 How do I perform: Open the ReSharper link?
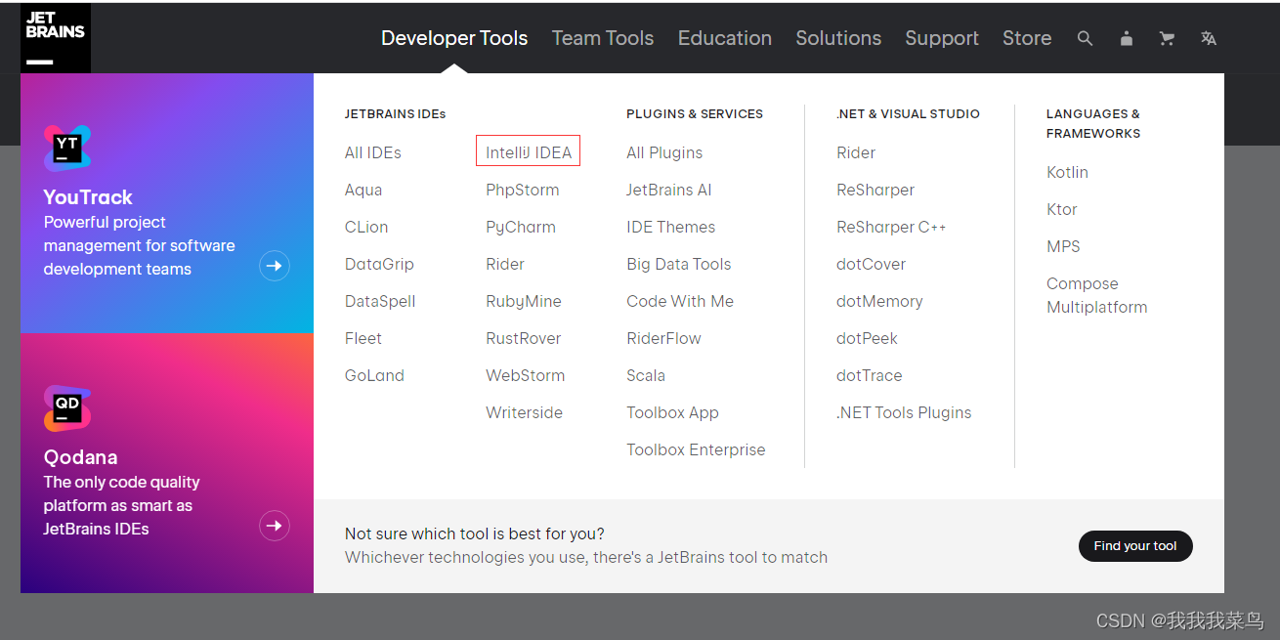[875, 190]
